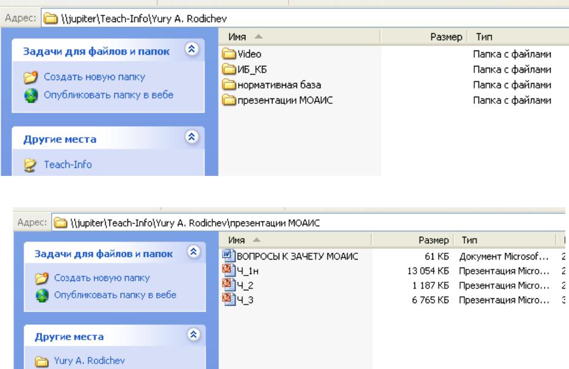The image size is (569, 369).
Task: Select the Video folder name
Action: click(249, 54)
